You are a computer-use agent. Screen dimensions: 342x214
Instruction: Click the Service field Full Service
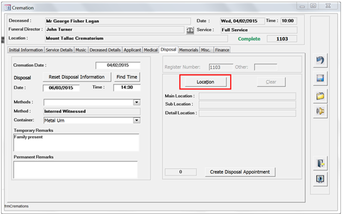[x=259, y=30]
